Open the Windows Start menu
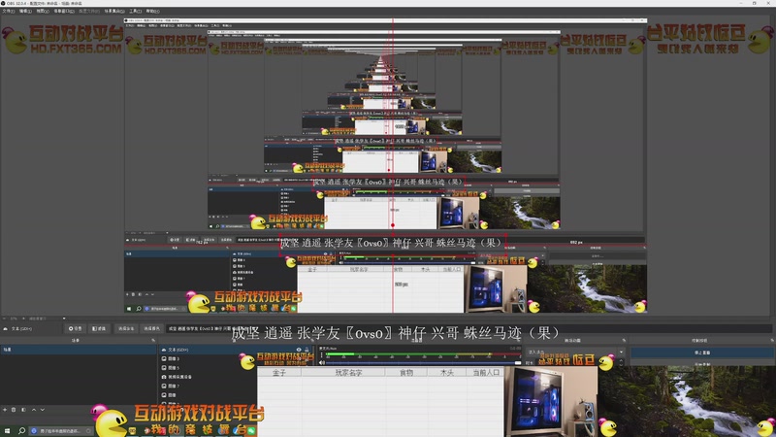This screenshot has width=776, height=437. [x=7, y=431]
